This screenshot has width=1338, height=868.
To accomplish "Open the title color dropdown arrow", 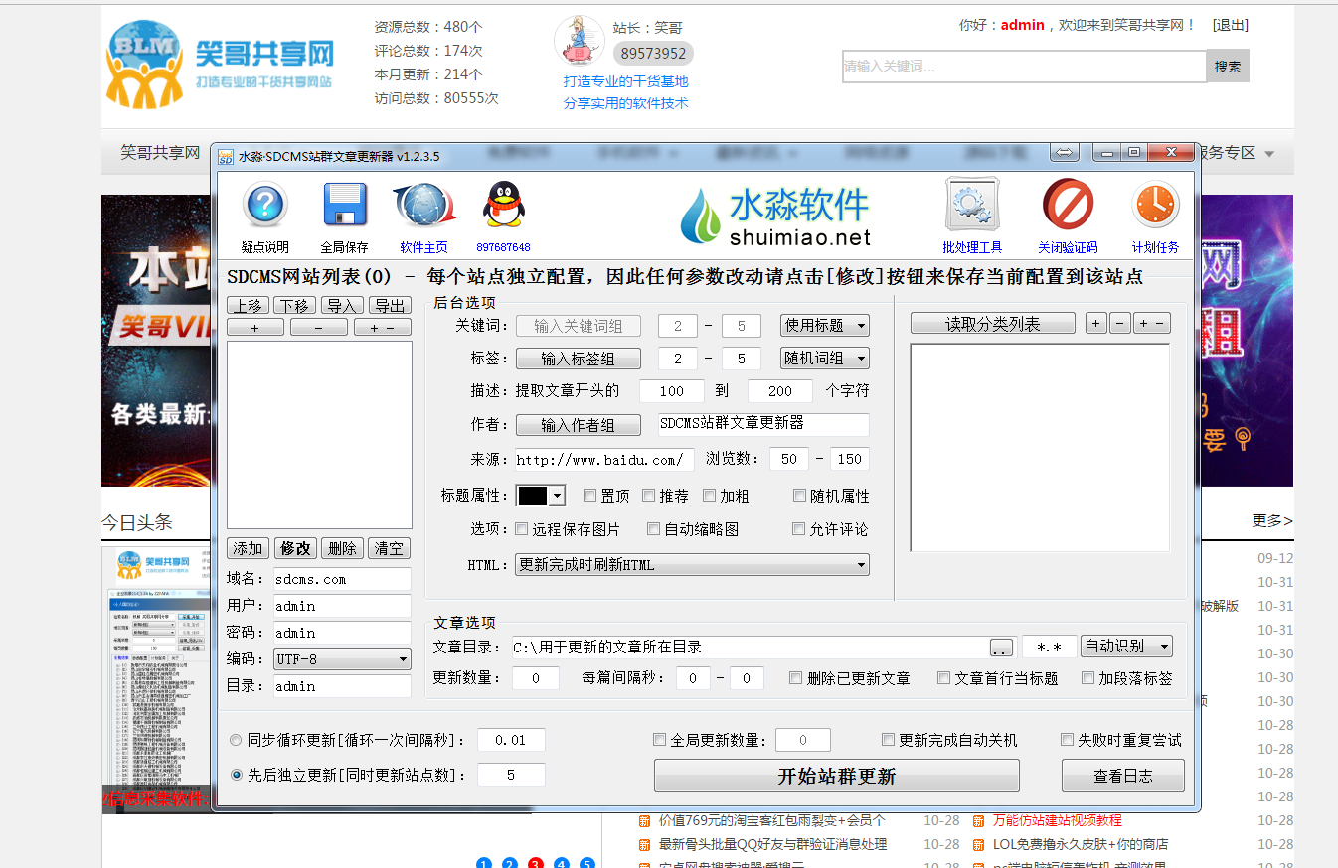I will pyautogui.click(x=558, y=496).
